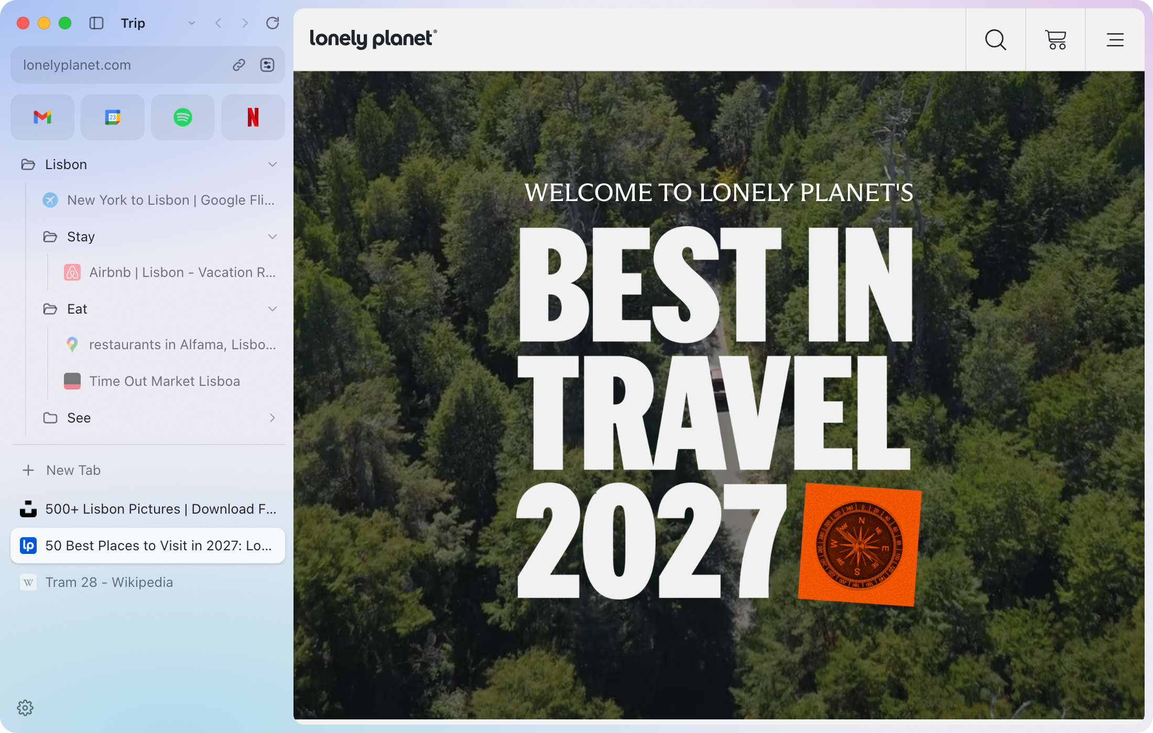Open New York to Lisbon Google Flights tab

click(159, 200)
